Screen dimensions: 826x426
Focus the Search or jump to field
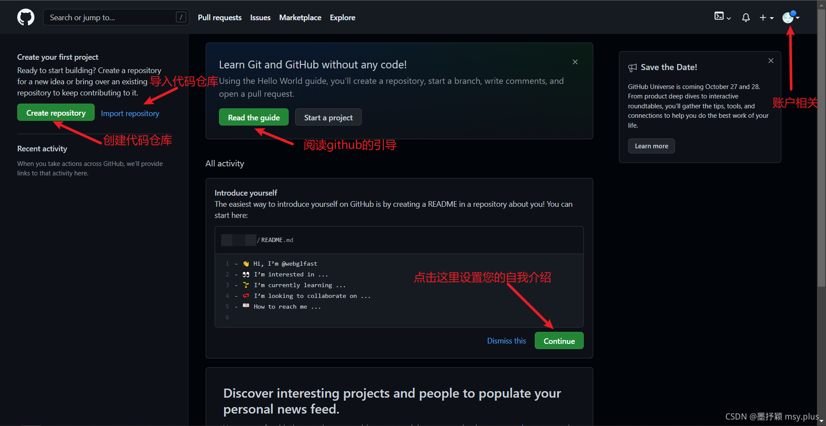116,17
